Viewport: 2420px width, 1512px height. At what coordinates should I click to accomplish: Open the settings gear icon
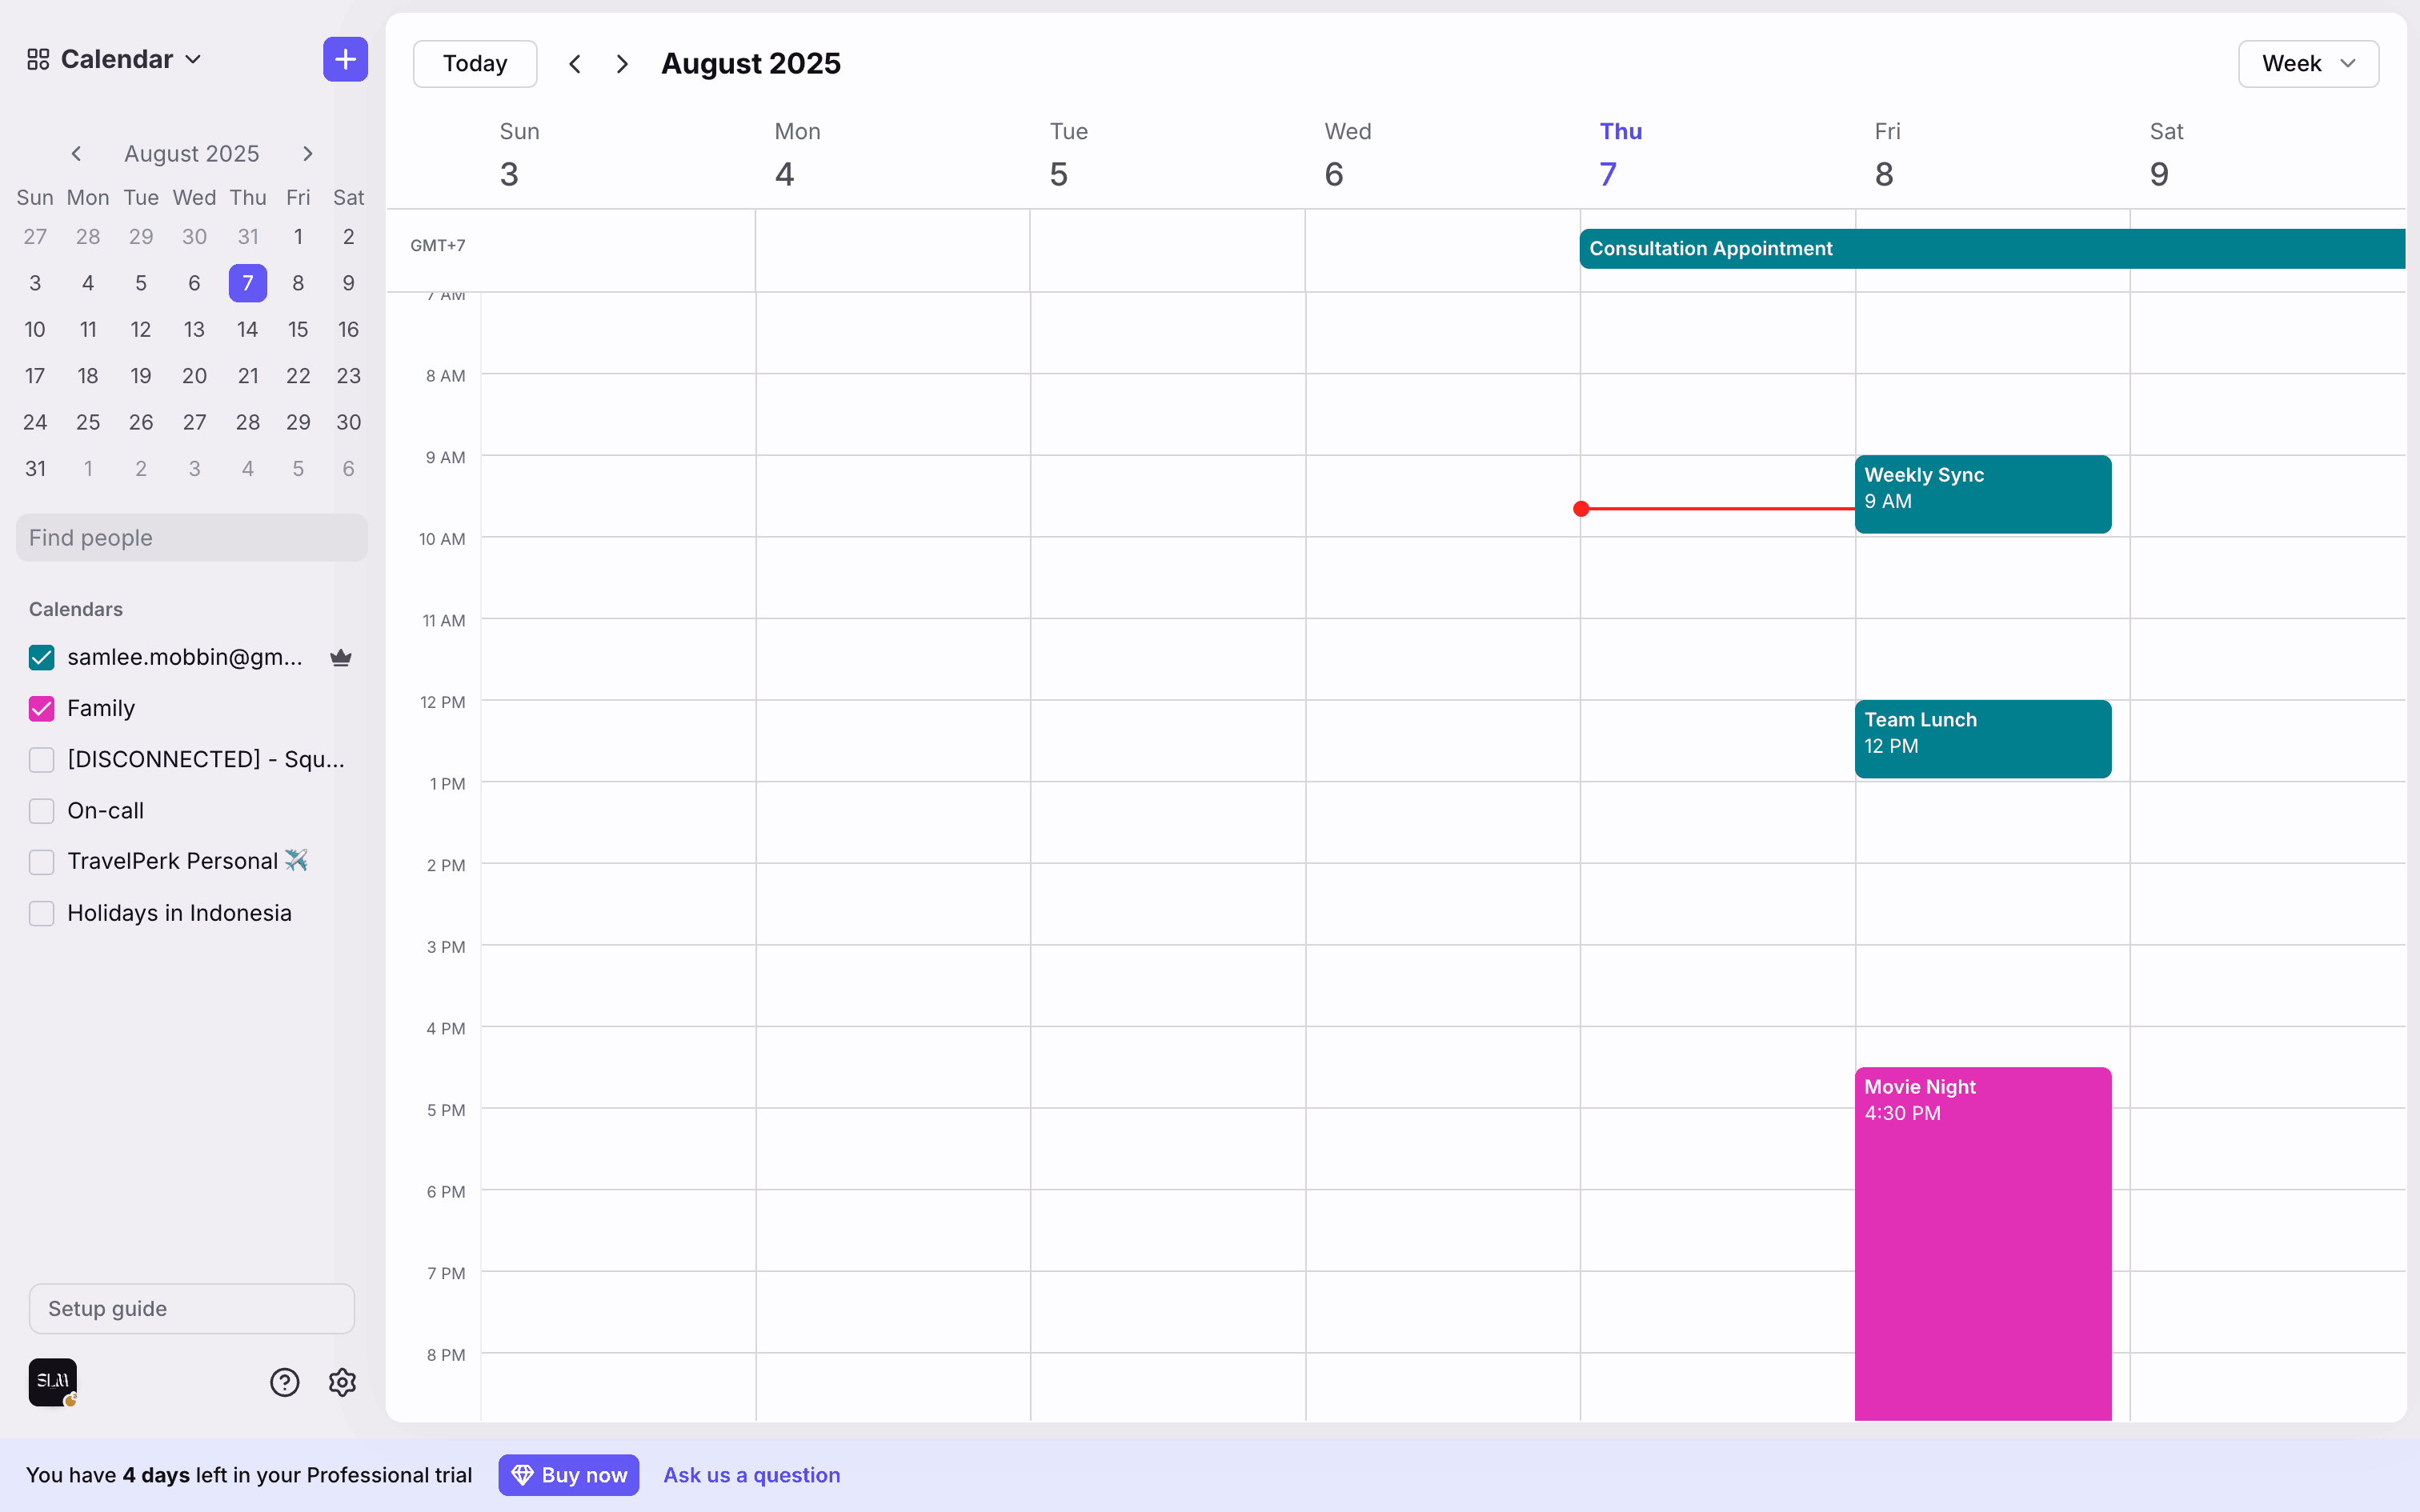(x=342, y=1382)
